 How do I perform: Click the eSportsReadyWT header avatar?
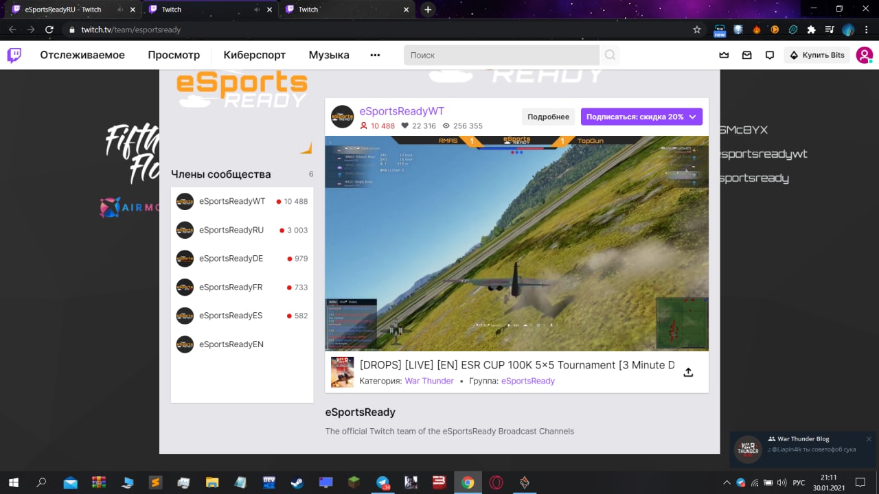pyautogui.click(x=343, y=117)
